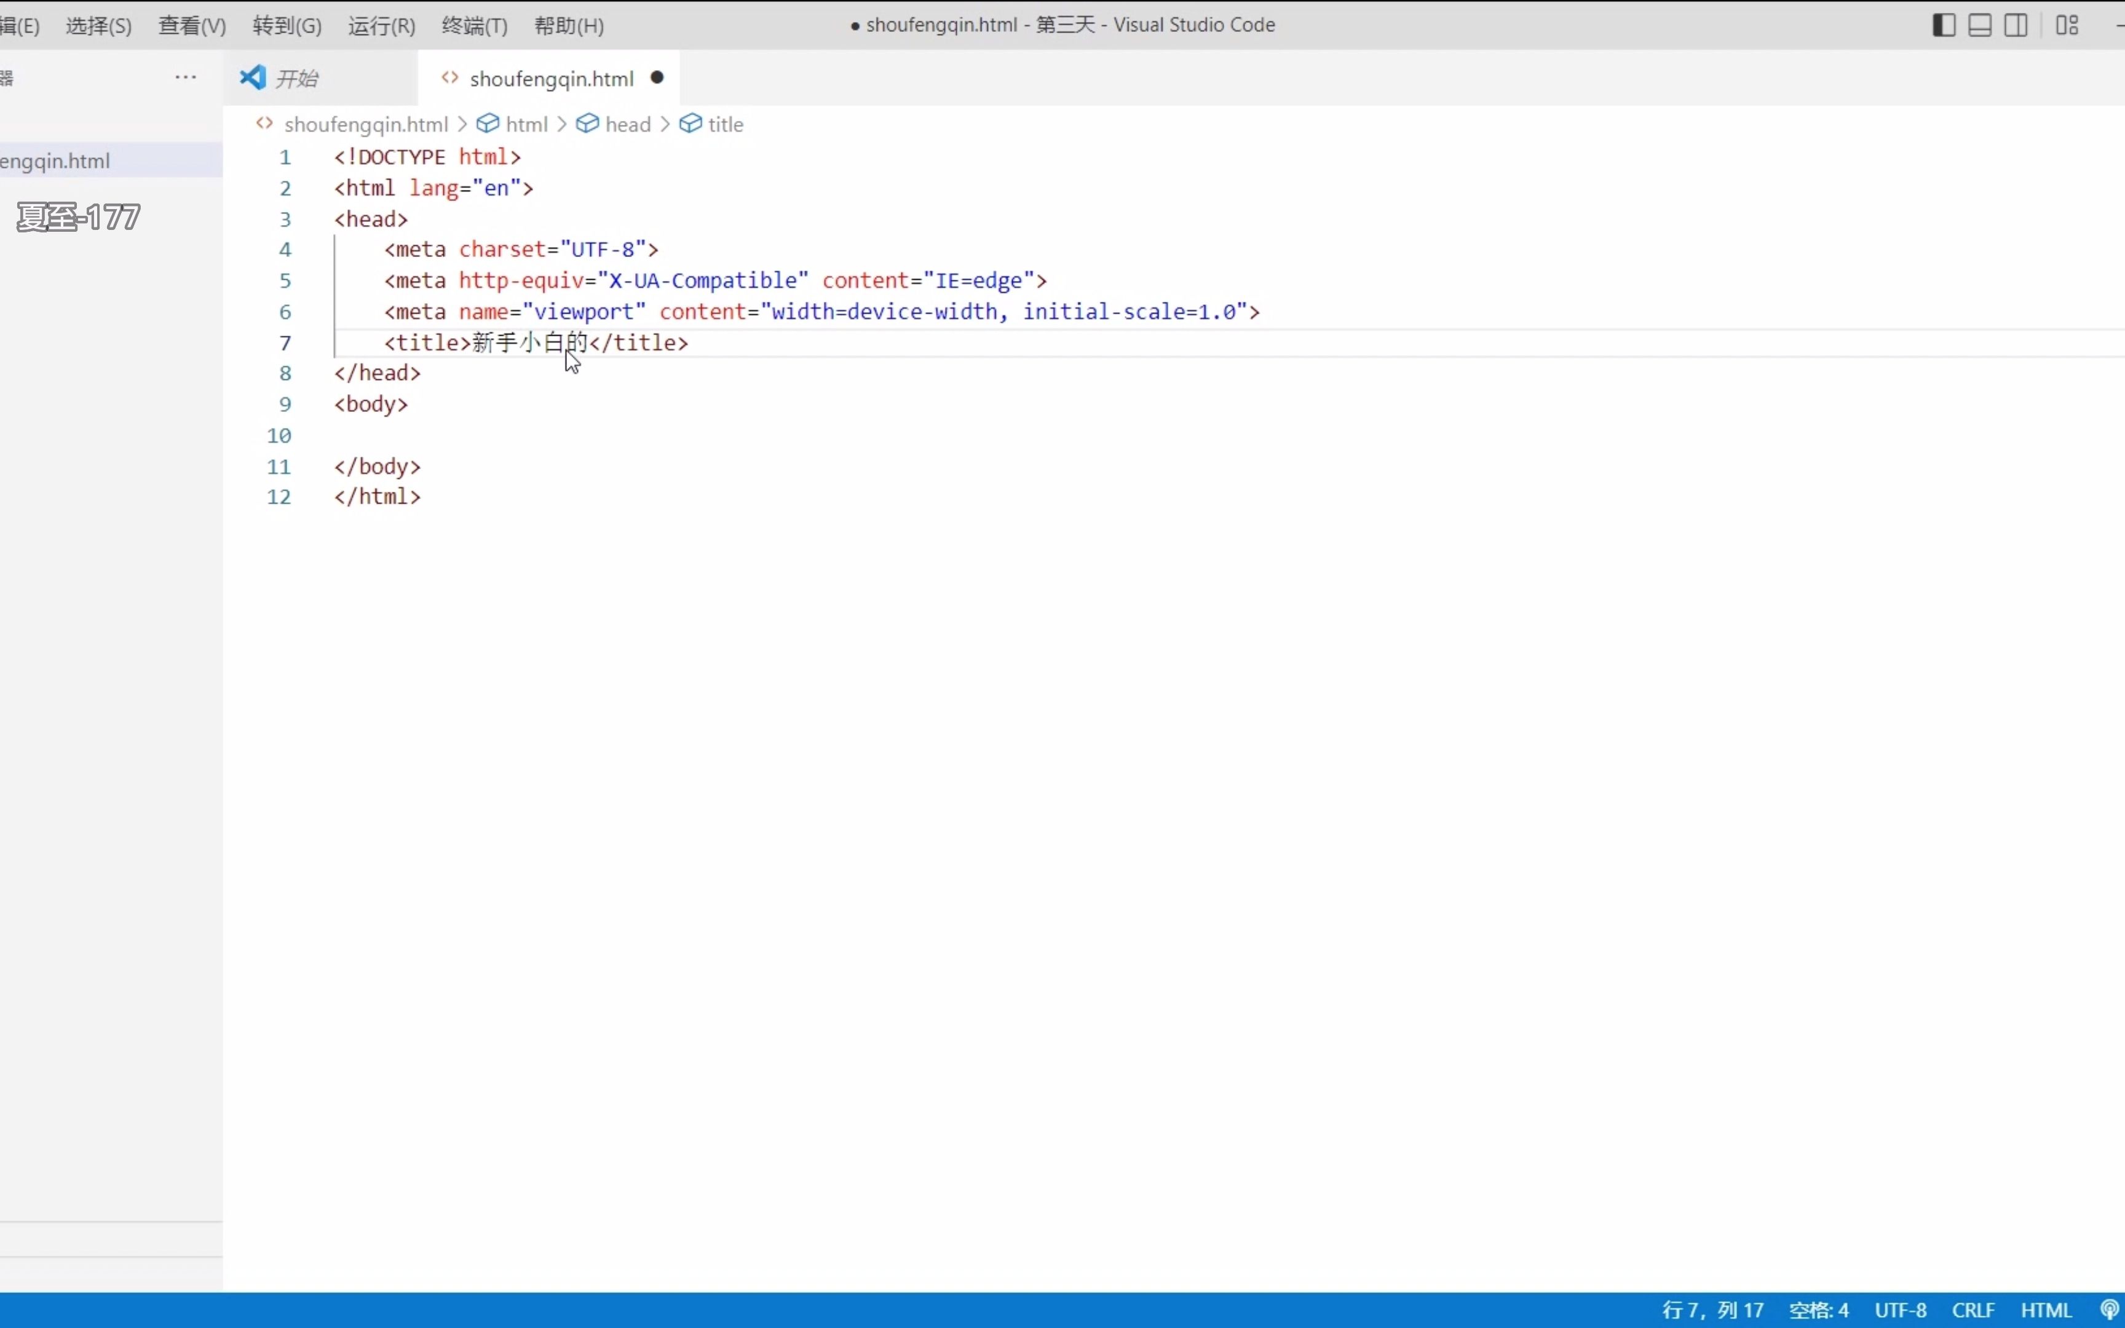Click line number 7 in gutter

tap(285, 344)
